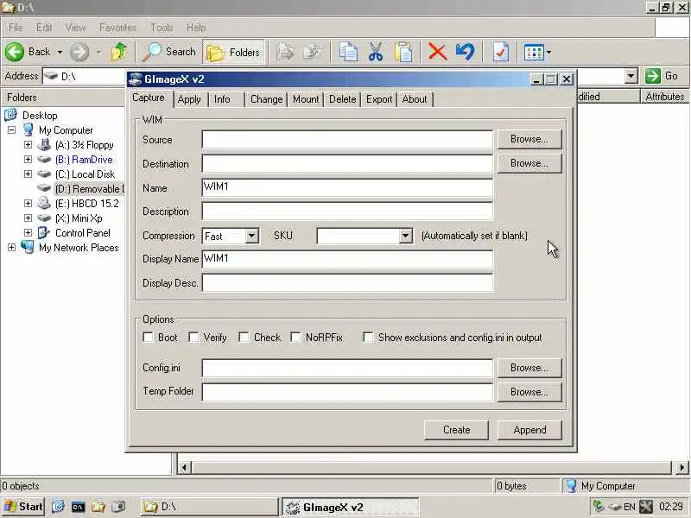Enable Show exclusions and config.ini checkbox

click(368, 338)
